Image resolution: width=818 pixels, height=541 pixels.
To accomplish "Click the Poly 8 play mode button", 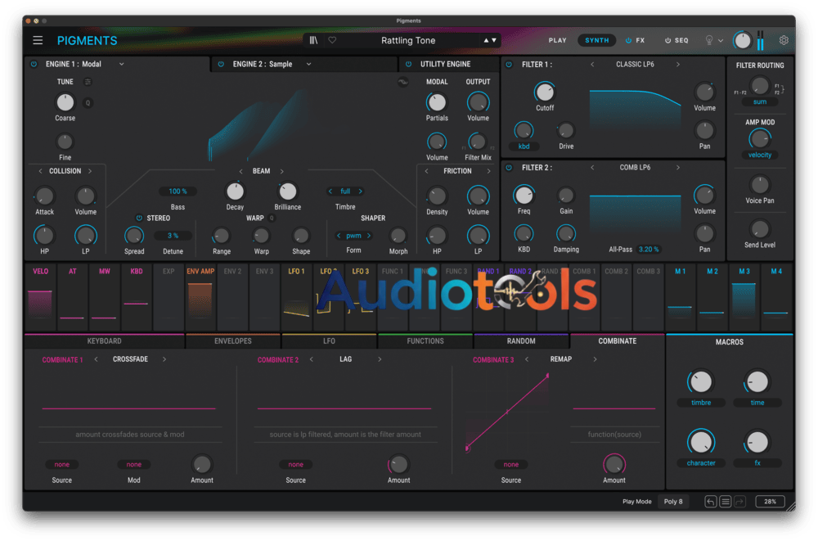I will point(672,501).
